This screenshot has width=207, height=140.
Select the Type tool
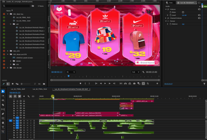coord(3,127)
